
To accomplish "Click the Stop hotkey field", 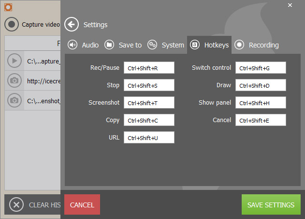I will tap(149, 85).
